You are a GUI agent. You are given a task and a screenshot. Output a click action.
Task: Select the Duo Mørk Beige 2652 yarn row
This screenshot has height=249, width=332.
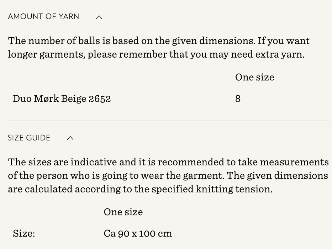pyautogui.click(x=62, y=99)
